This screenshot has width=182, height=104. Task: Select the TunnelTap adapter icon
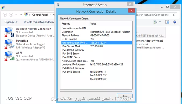click(9, 44)
